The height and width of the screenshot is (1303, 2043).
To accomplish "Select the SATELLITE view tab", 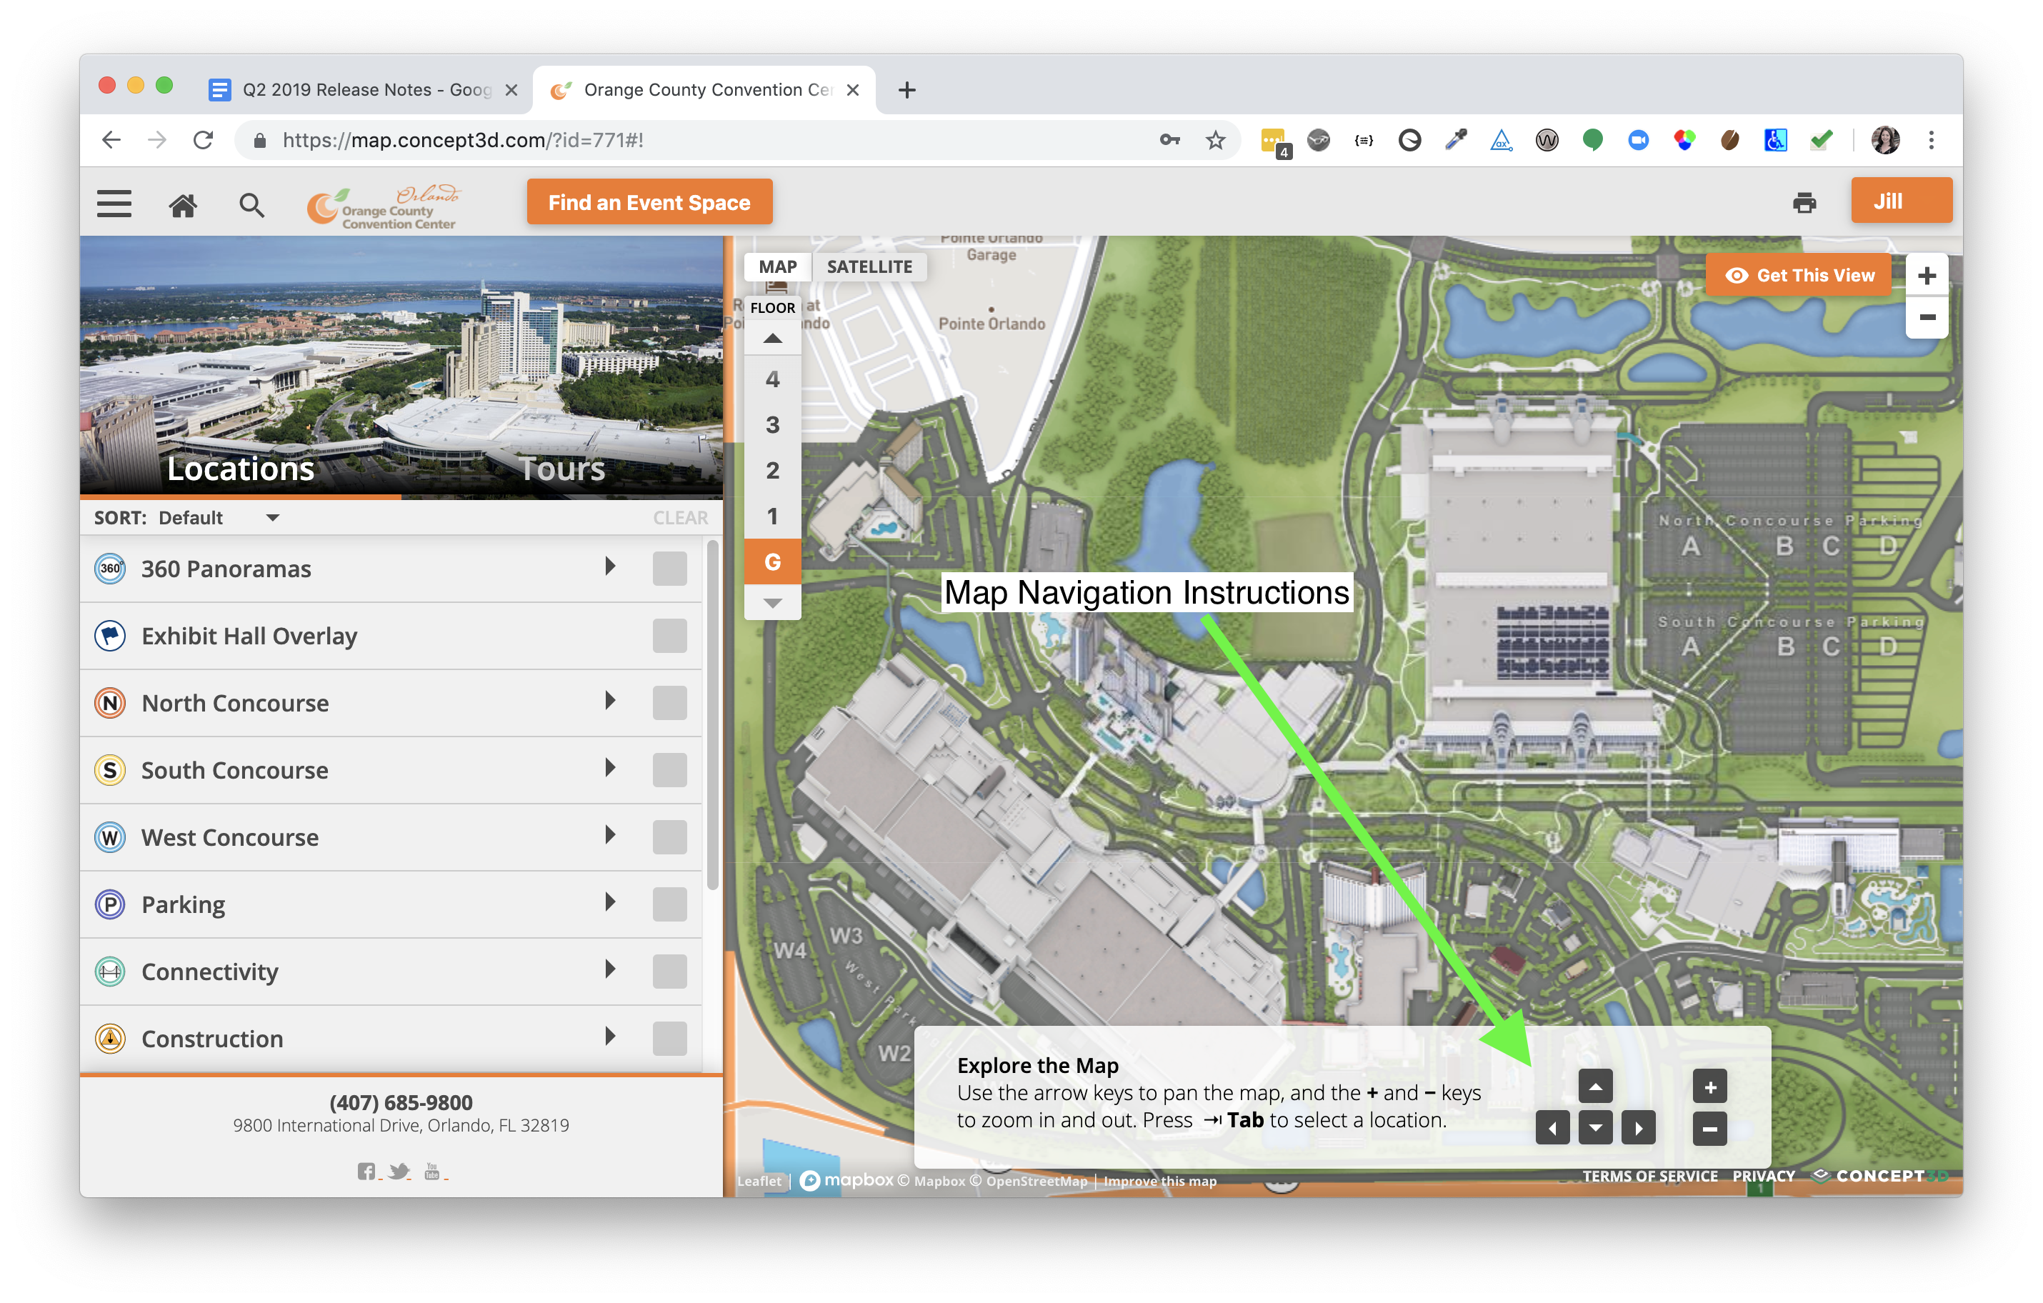I will 869,266.
